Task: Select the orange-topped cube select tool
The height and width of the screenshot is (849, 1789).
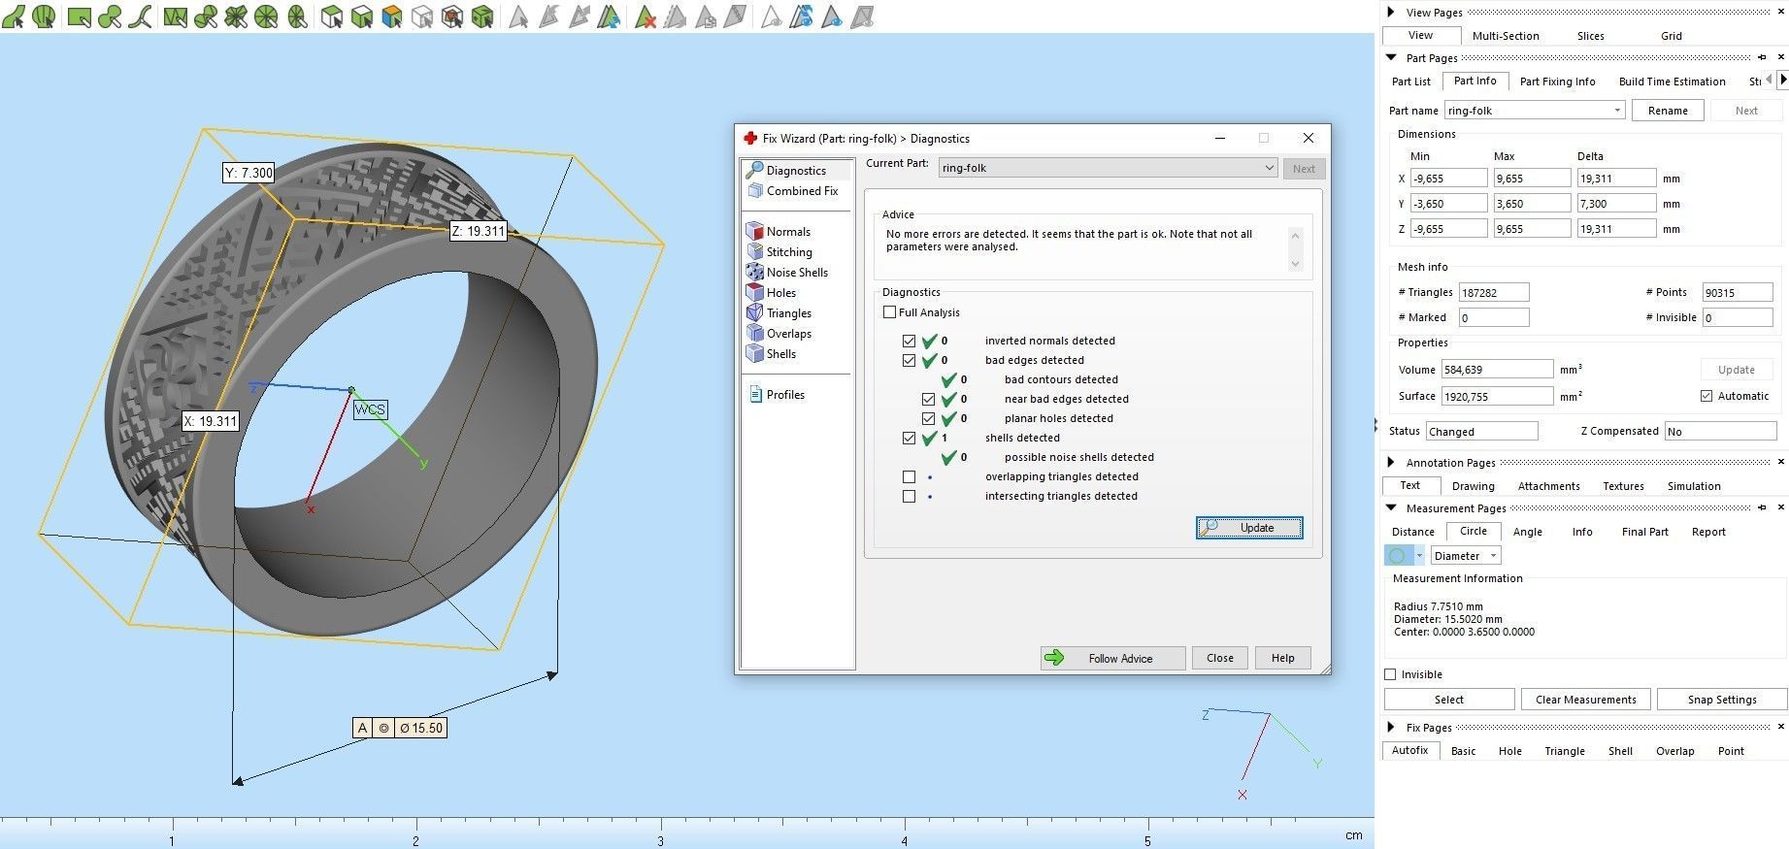Action: [x=392, y=16]
